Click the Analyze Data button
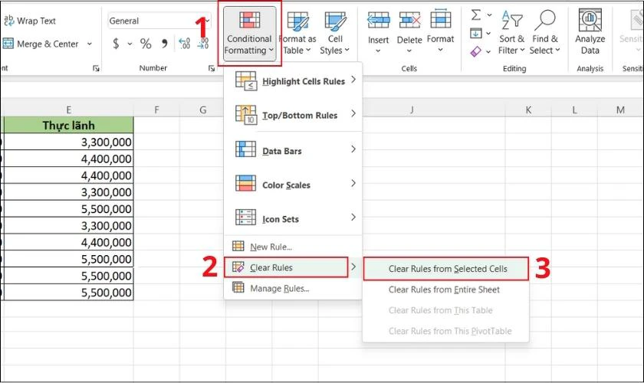This screenshot has height=383, width=644. pyautogui.click(x=590, y=33)
